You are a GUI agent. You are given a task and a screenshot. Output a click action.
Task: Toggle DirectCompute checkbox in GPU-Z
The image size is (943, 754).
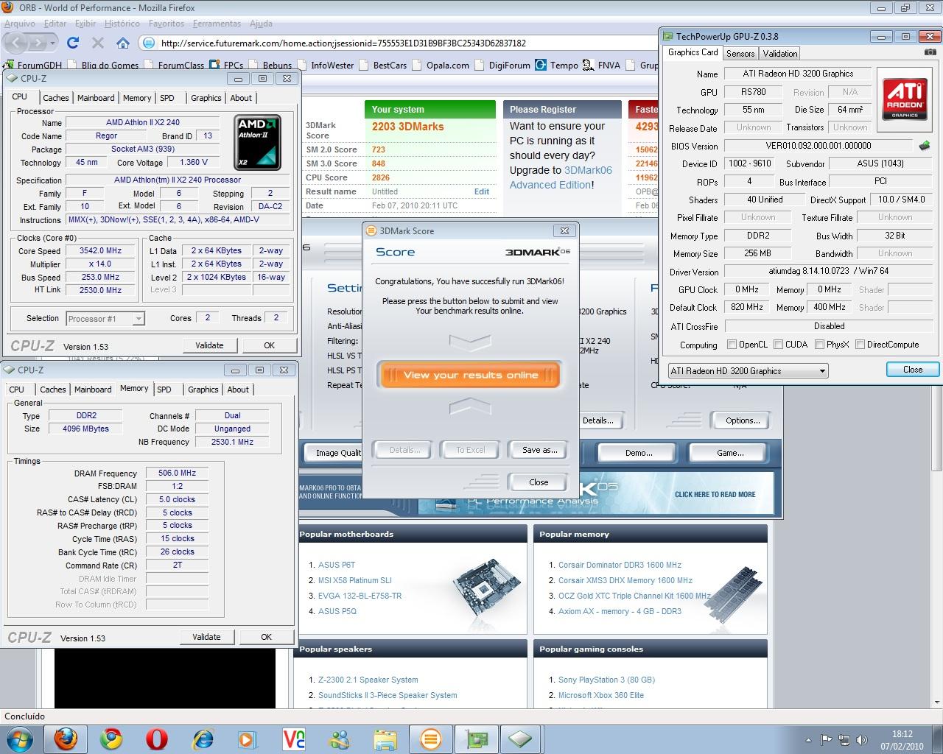pyautogui.click(x=860, y=345)
